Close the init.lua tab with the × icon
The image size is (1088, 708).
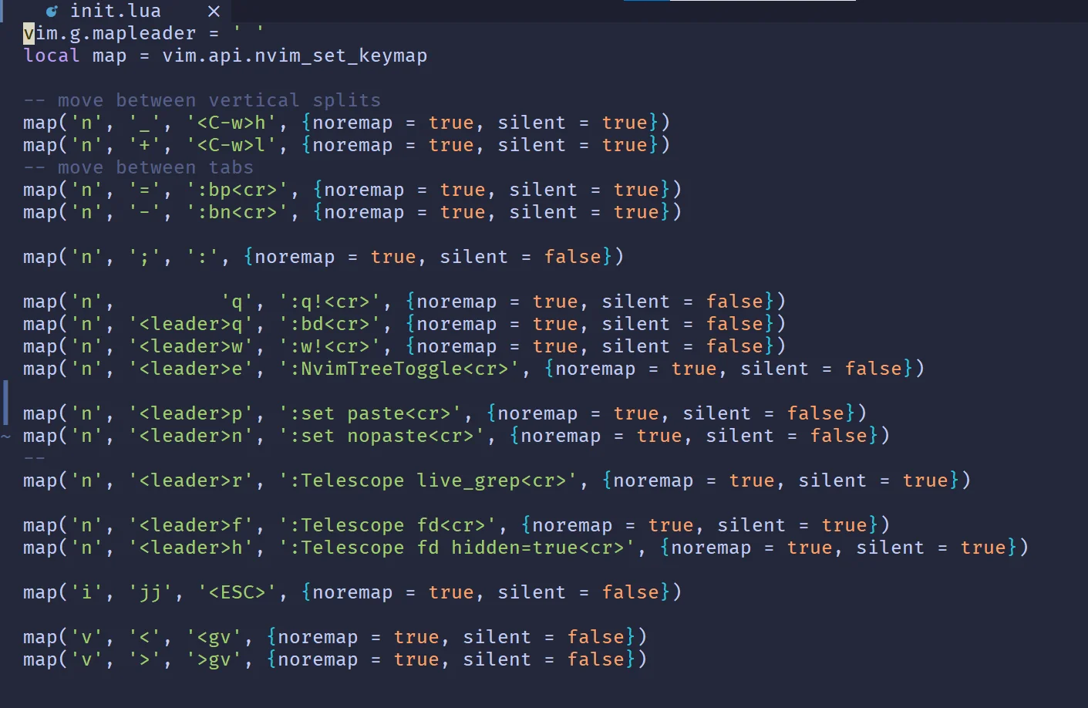pos(214,11)
